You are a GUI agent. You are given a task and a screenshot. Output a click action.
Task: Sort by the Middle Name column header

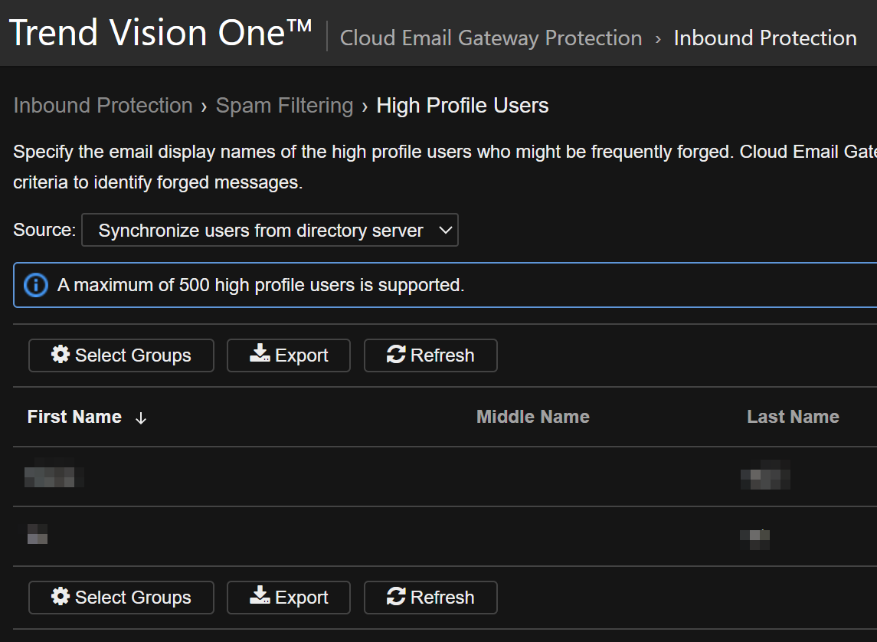click(x=532, y=417)
